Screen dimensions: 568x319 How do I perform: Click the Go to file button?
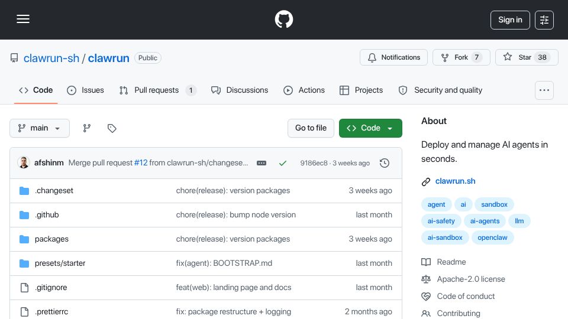(x=311, y=128)
